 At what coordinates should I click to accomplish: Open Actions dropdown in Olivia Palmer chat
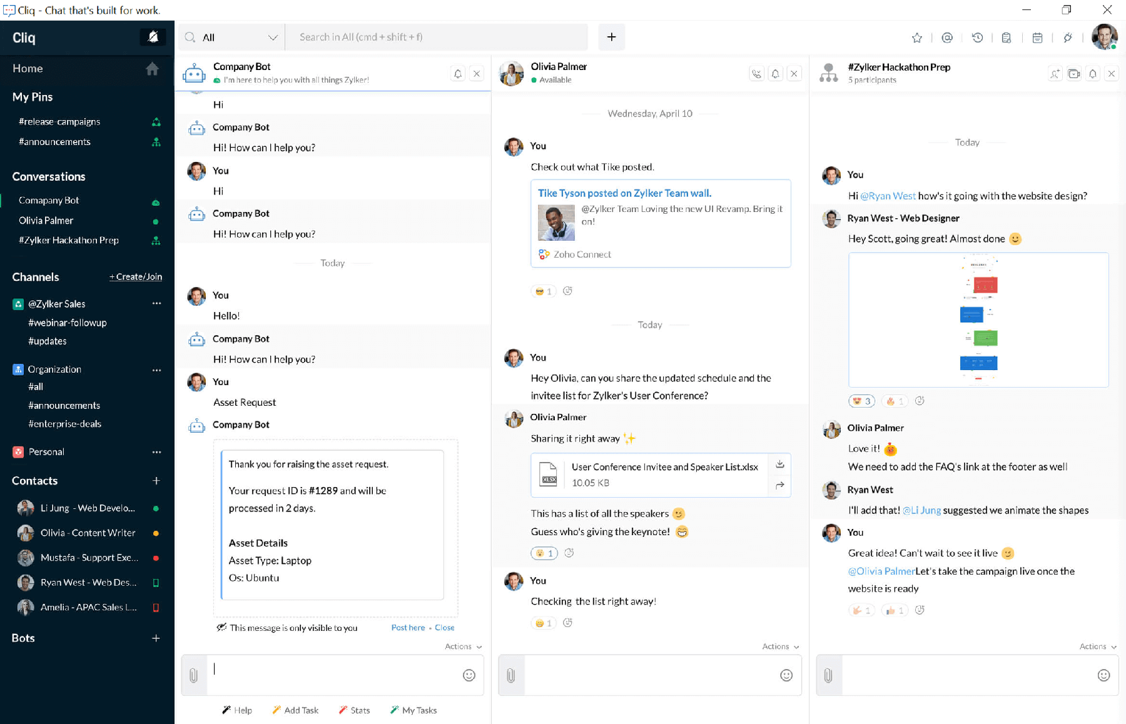(x=781, y=646)
